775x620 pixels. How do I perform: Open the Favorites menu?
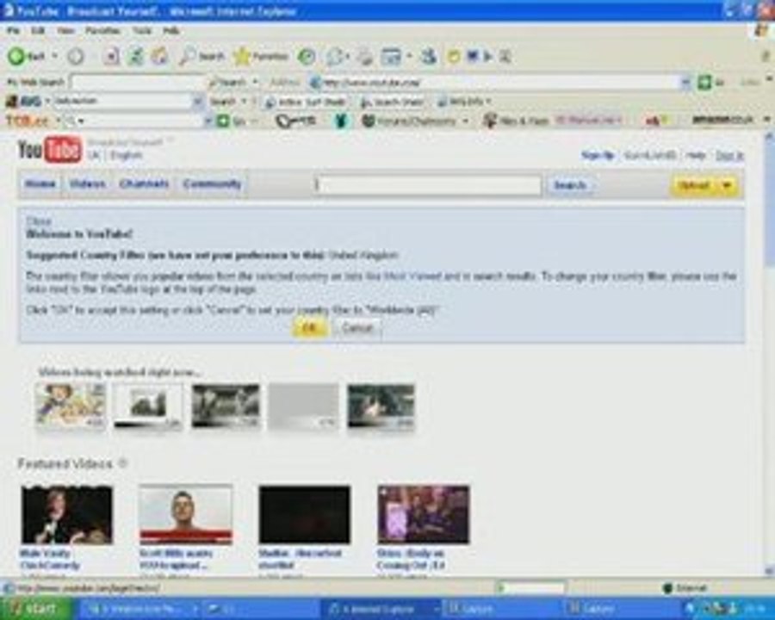(102, 31)
